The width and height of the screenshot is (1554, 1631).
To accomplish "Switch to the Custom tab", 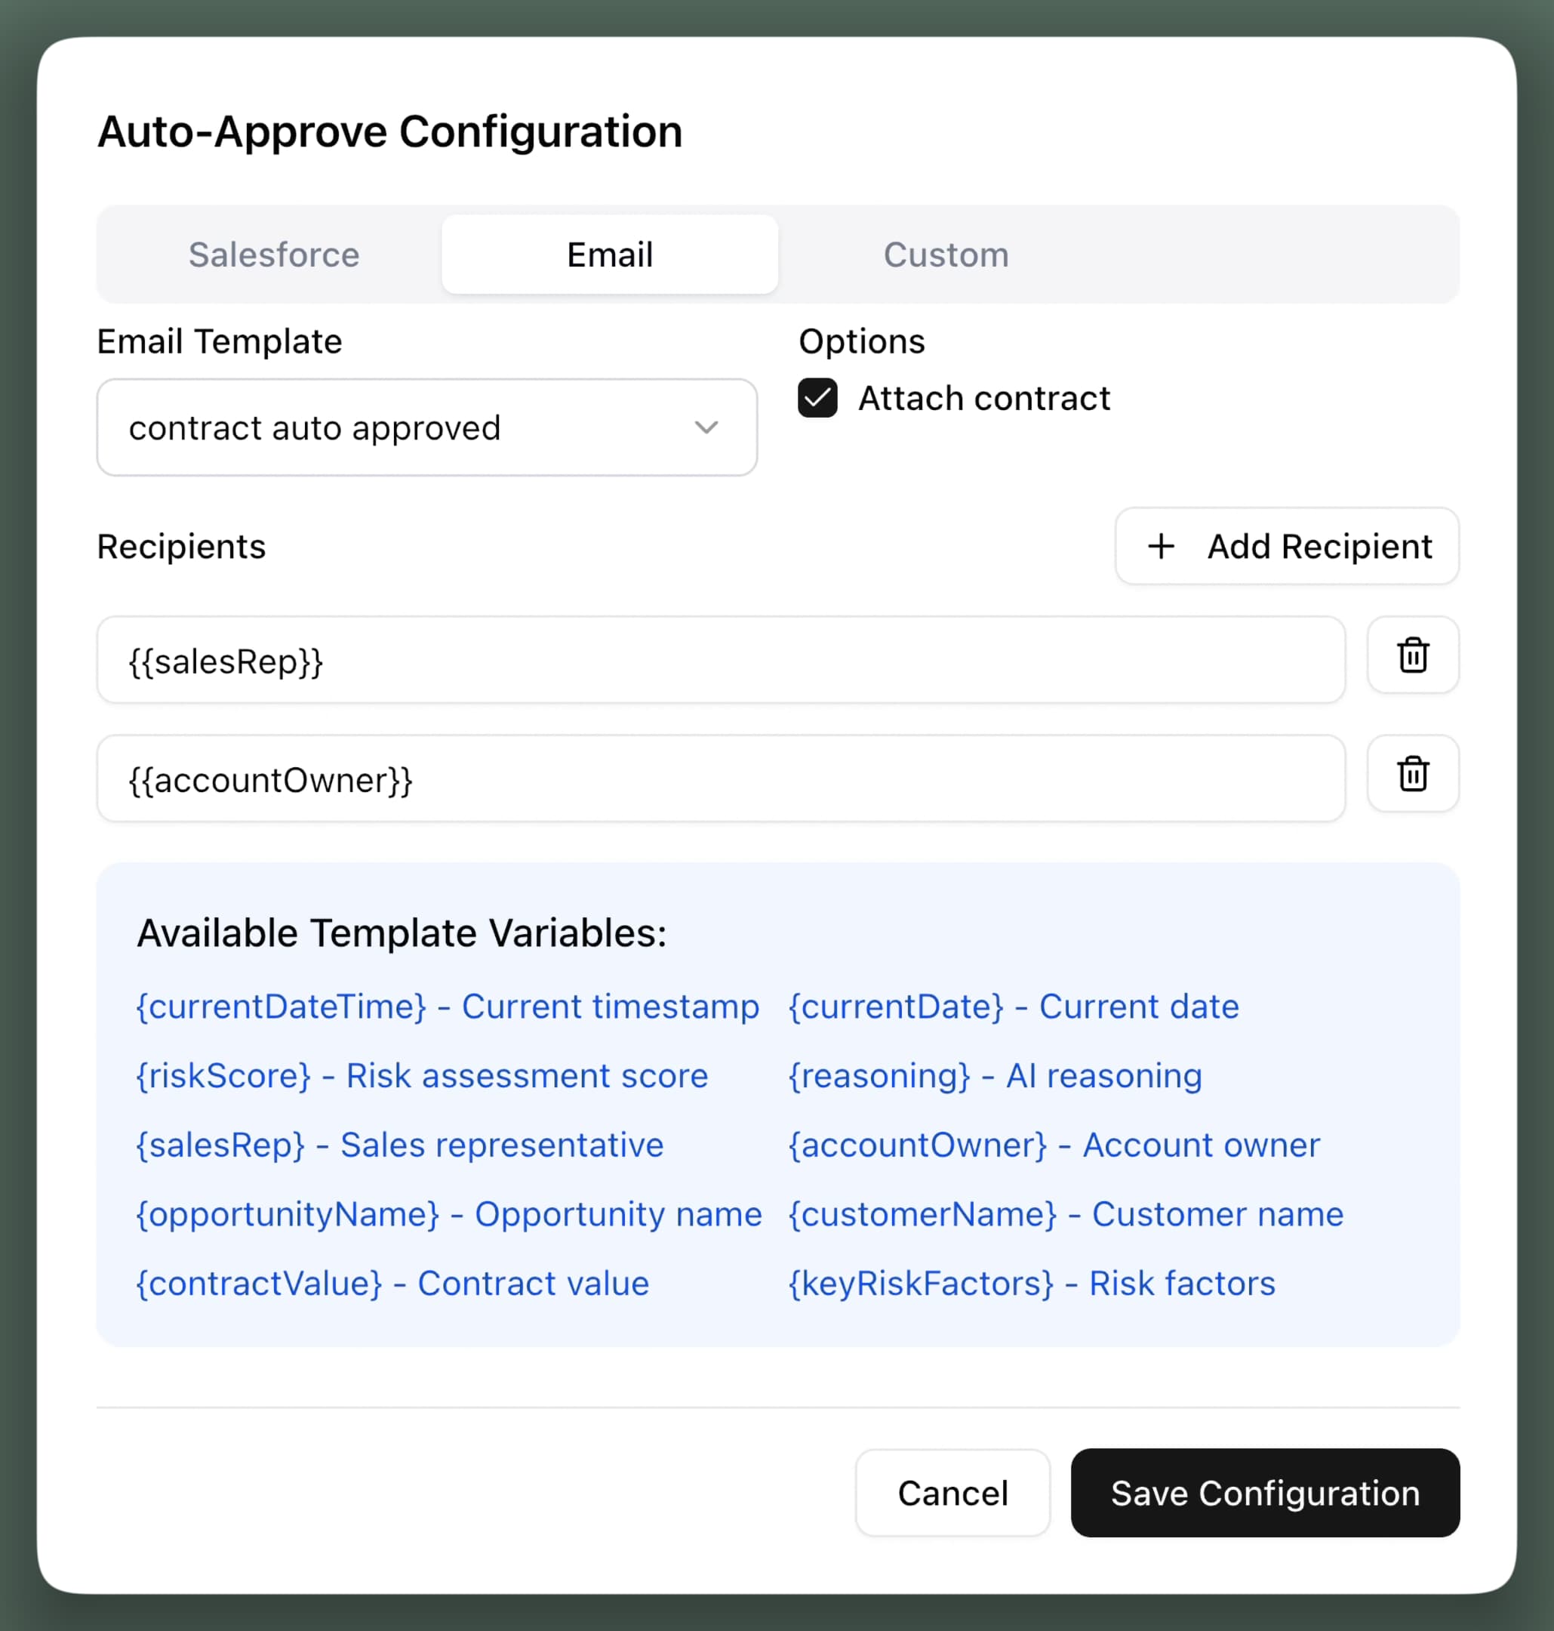I will point(946,254).
